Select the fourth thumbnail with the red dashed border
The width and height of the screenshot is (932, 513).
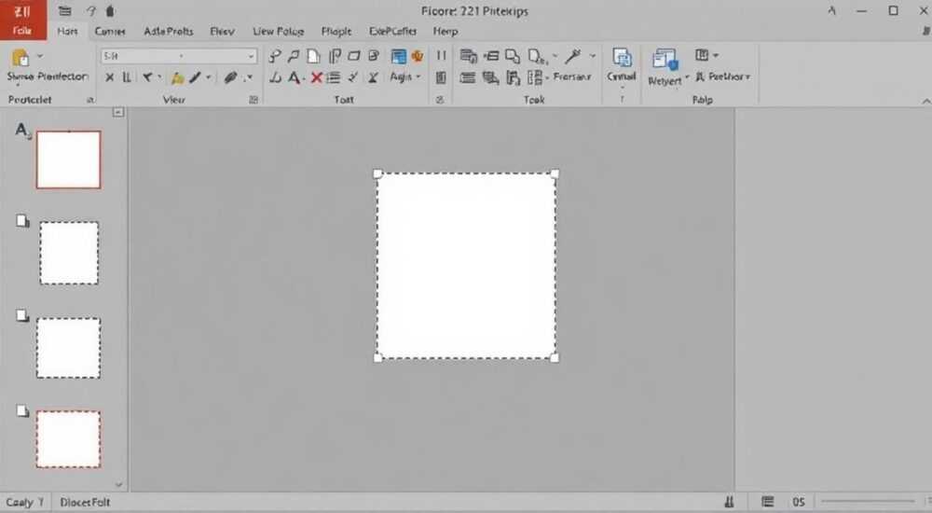[x=68, y=439]
